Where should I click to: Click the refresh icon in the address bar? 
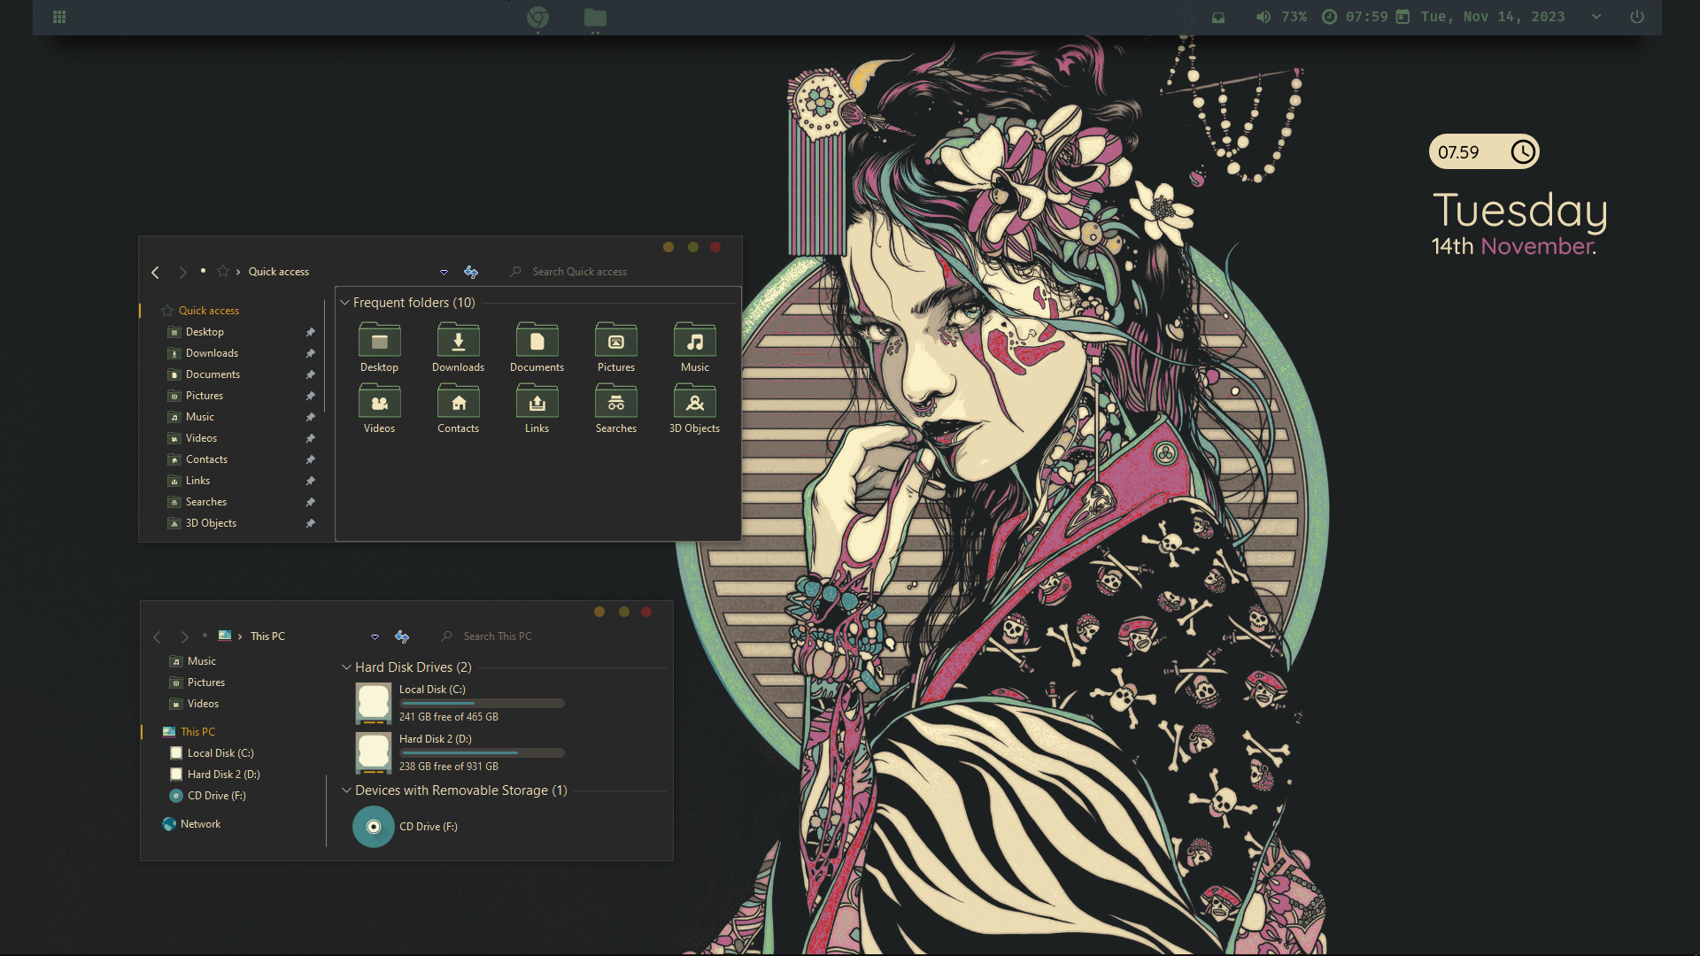tap(471, 272)
